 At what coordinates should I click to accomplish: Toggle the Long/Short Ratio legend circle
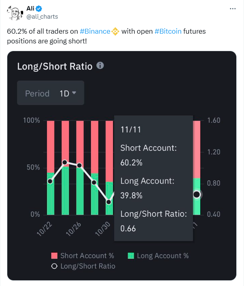pos(54,266)
